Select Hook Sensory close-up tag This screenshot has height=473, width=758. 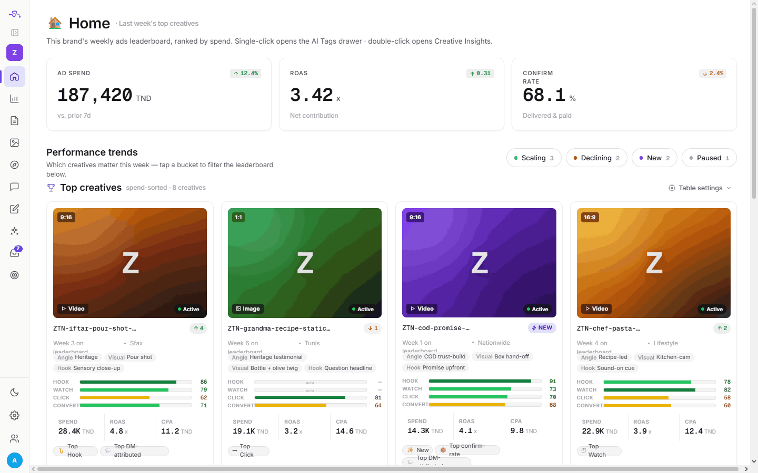(x=88, y=368)
